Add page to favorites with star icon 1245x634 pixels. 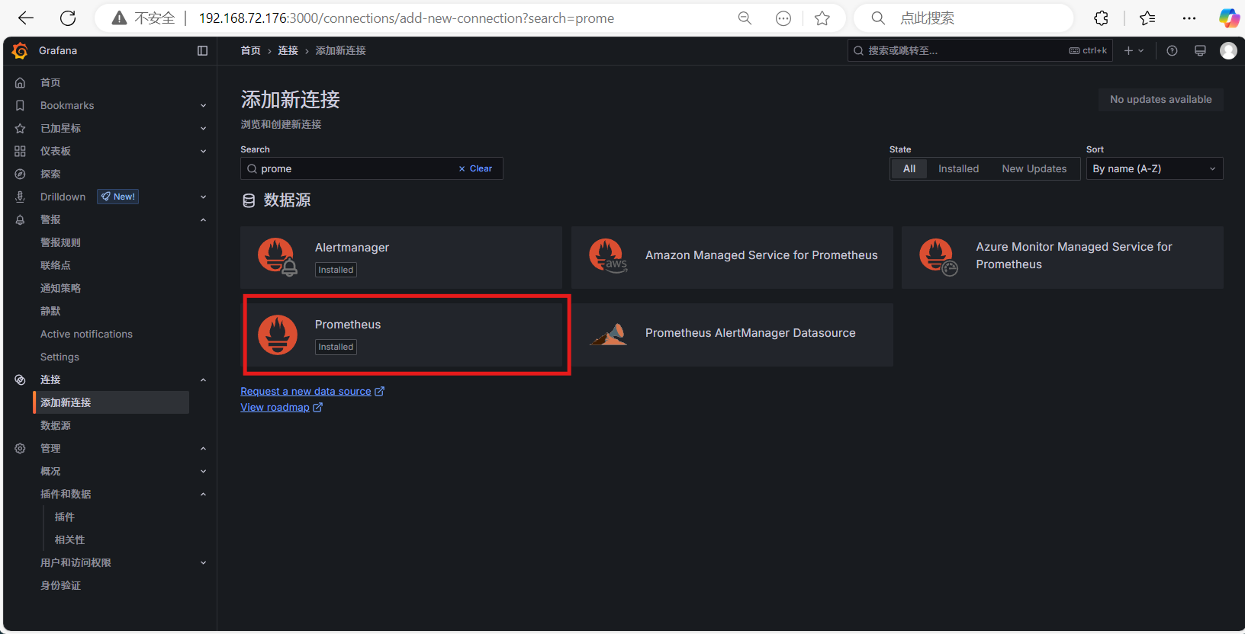[822, 18]
